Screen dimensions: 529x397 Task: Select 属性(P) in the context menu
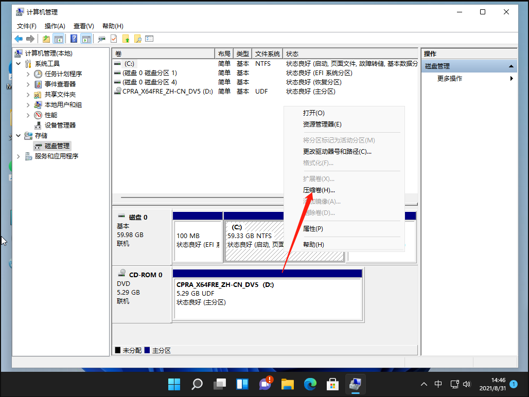pyautogui.click(x=313, y=228)
